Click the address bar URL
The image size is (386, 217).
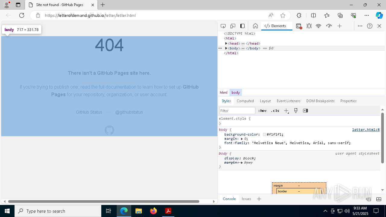pyautogui.click(x=90, y=15)
